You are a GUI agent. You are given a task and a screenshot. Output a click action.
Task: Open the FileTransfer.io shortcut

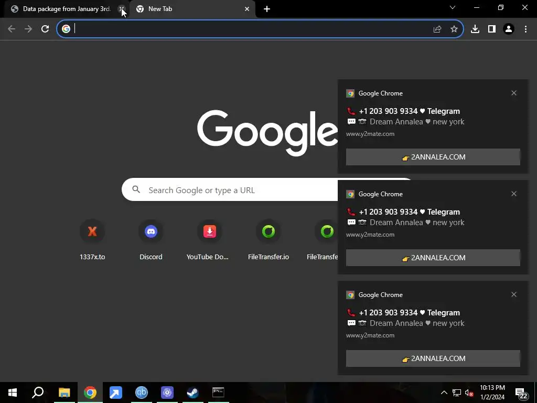268,240
